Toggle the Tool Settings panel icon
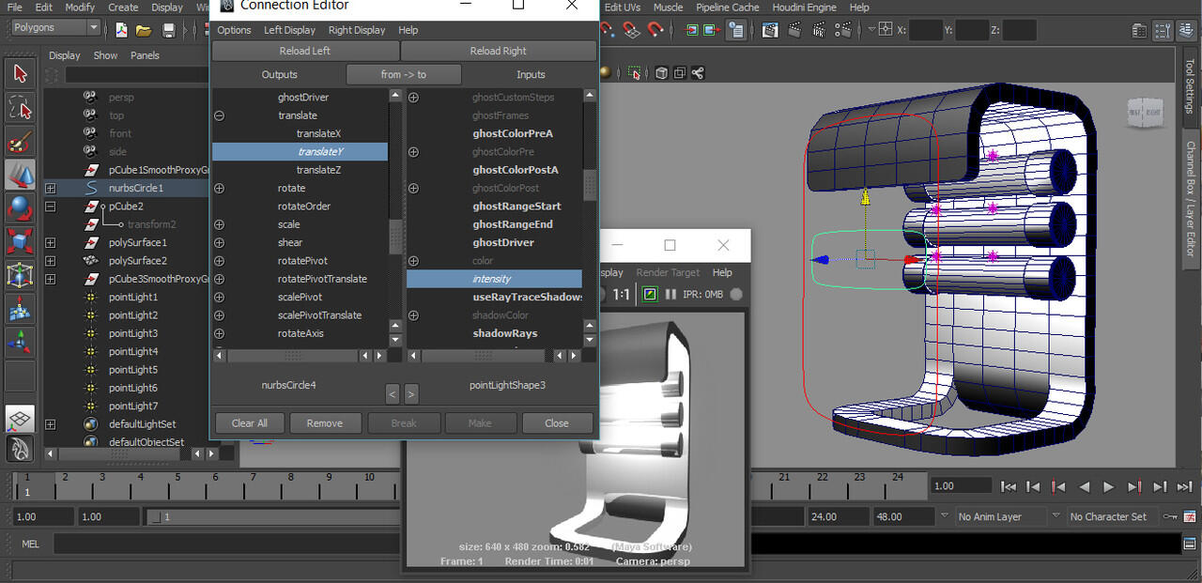The image size is (1202, 583). (x=1162, y=30)
